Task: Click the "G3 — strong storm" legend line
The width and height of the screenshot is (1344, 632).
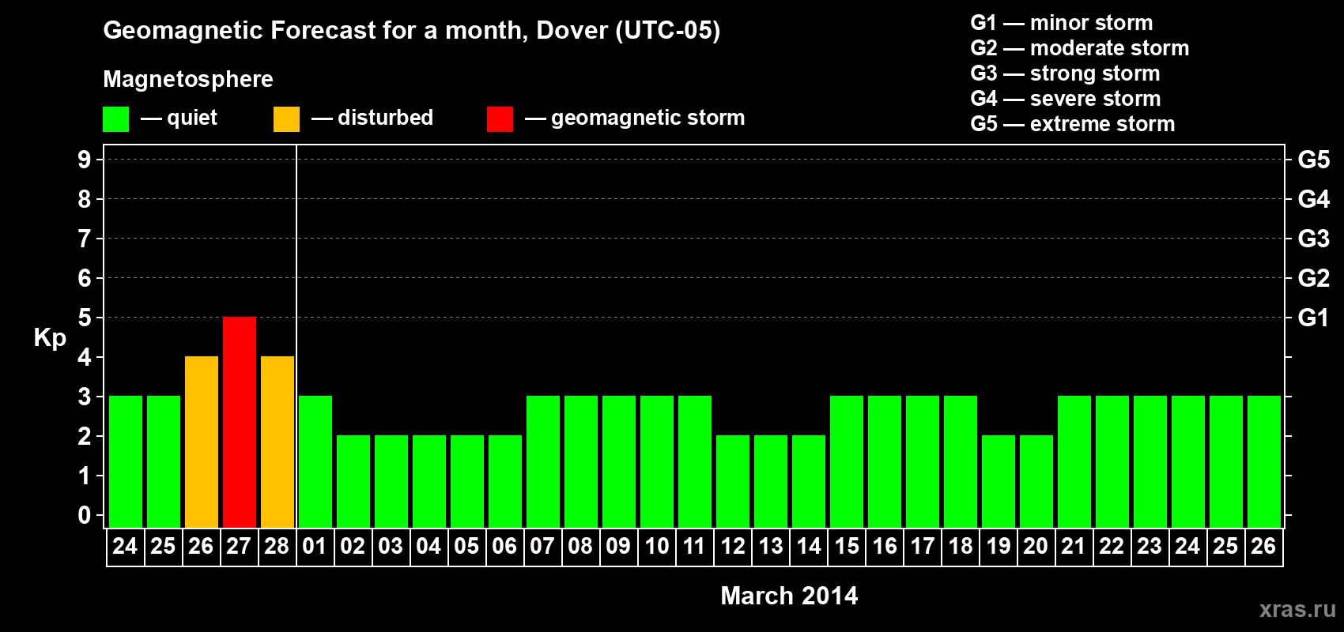Action: (x=1065, y=73)
